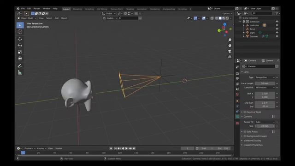The image size is (295, 166).
Task: Open the Scene properties tab
Action: pos(237,89)
